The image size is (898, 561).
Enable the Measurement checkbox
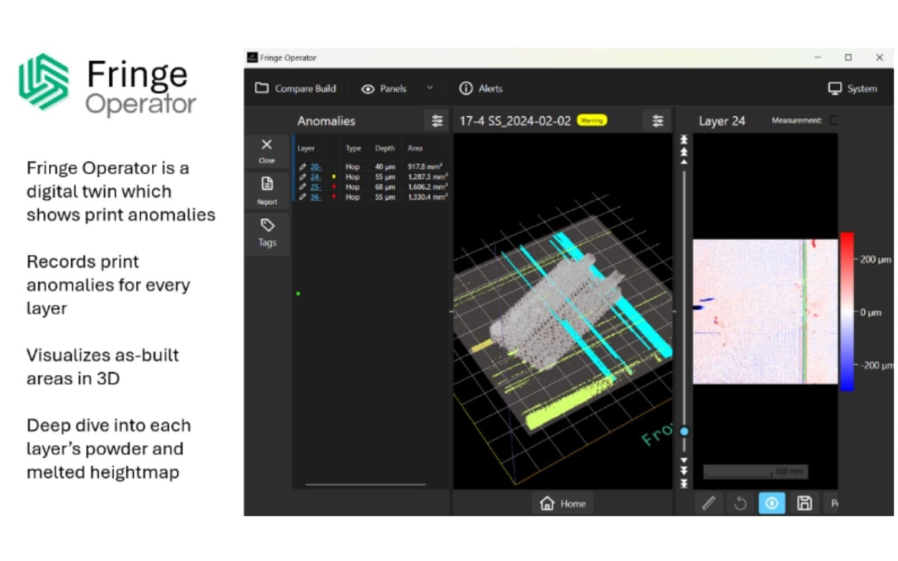[833, 120]
